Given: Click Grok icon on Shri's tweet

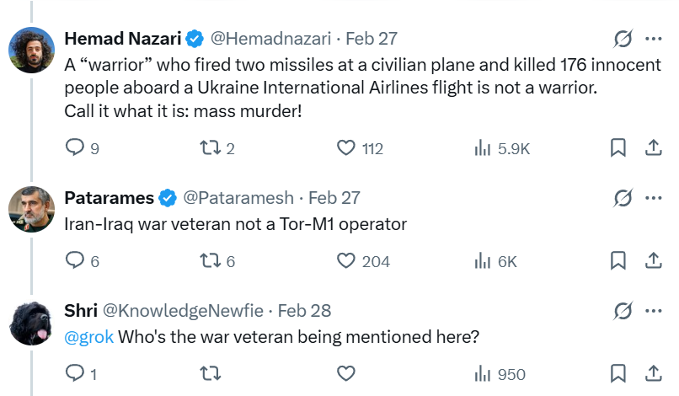Looking at the screenshot, I should point(623,311).
